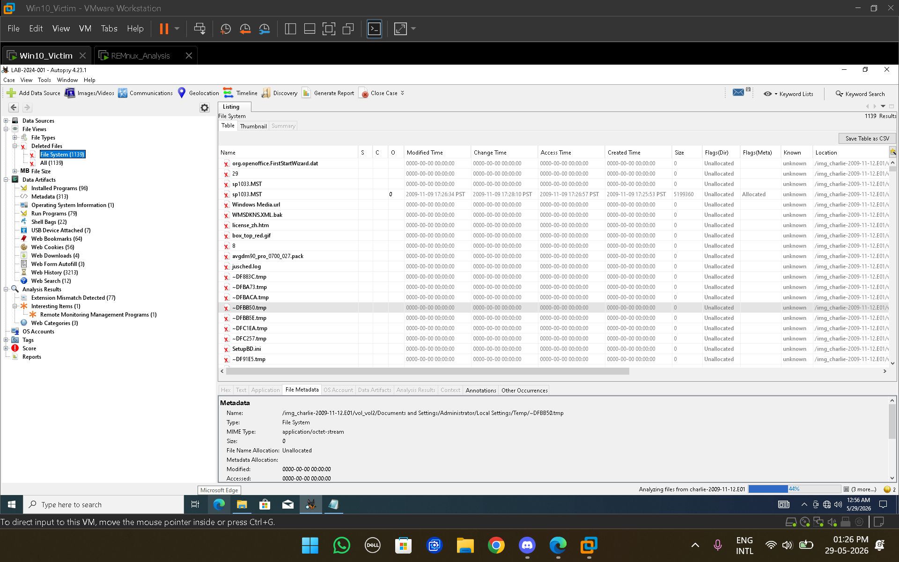Viewport: 899px width, 562px height.
Task: Click VMware's Unity mode icon
Action: [x=348, y=29]
